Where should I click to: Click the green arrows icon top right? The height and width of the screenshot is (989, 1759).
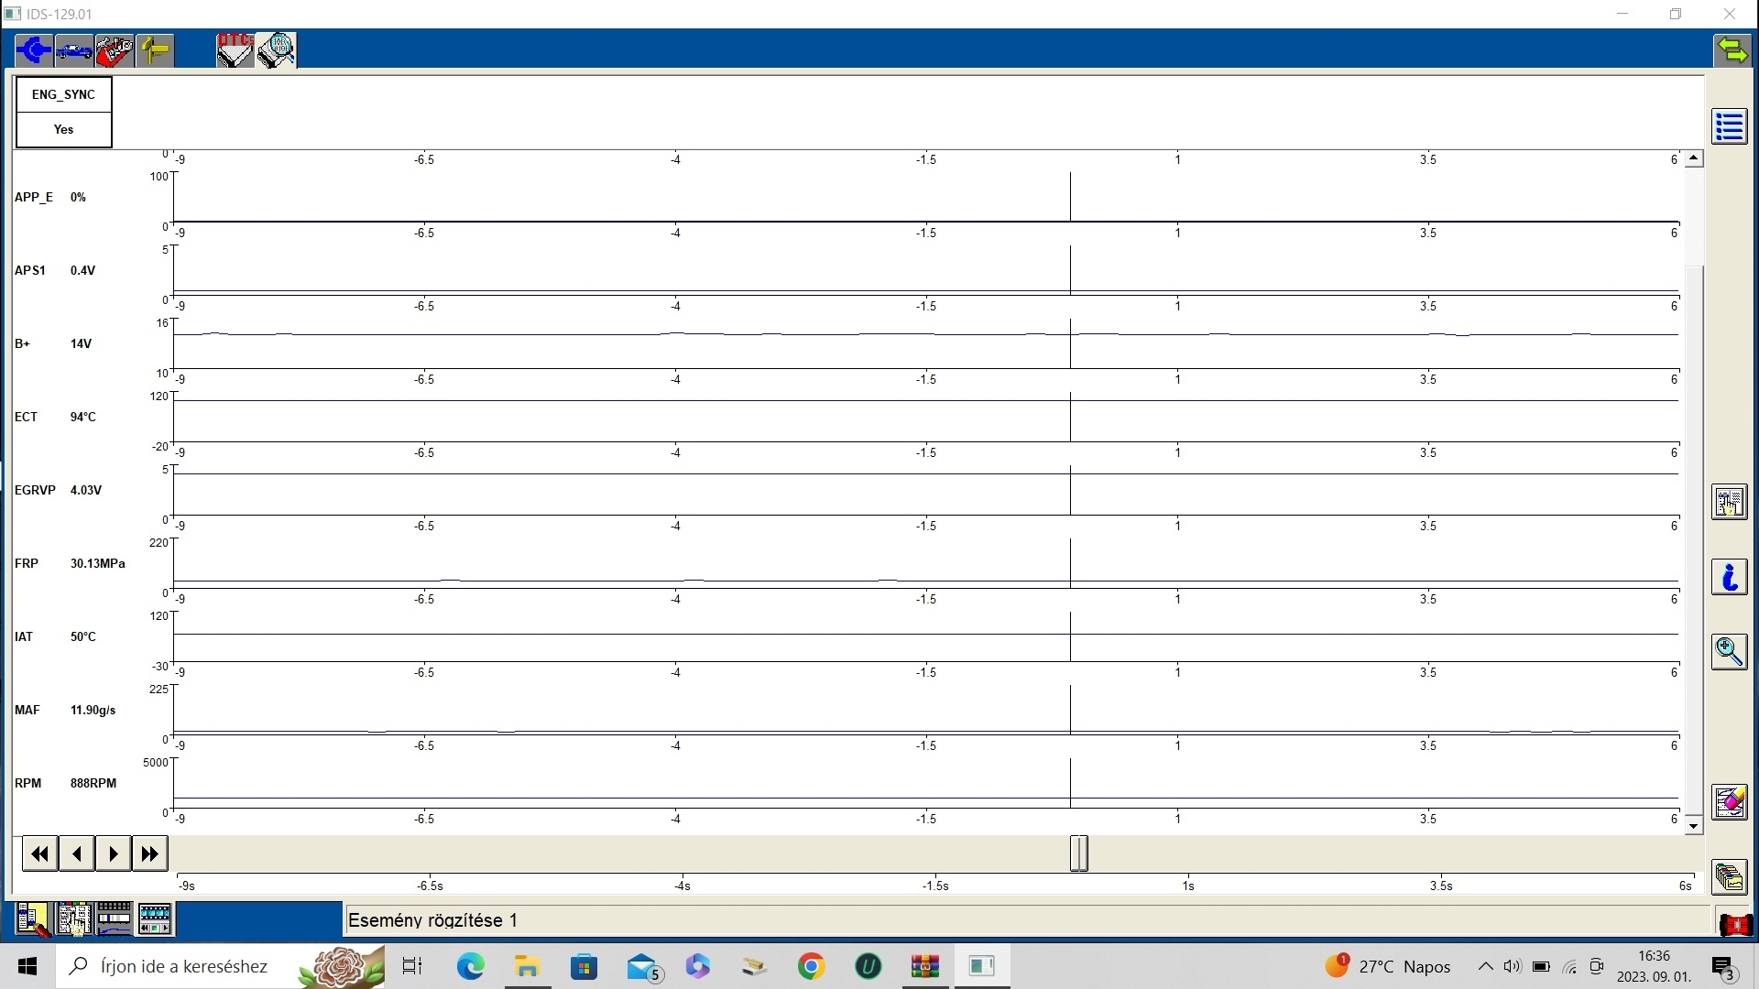click(x=1732, y=49)
